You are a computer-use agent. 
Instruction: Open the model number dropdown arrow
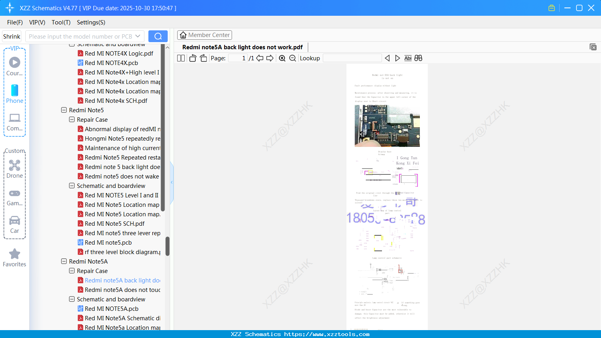tap(138, 36)
